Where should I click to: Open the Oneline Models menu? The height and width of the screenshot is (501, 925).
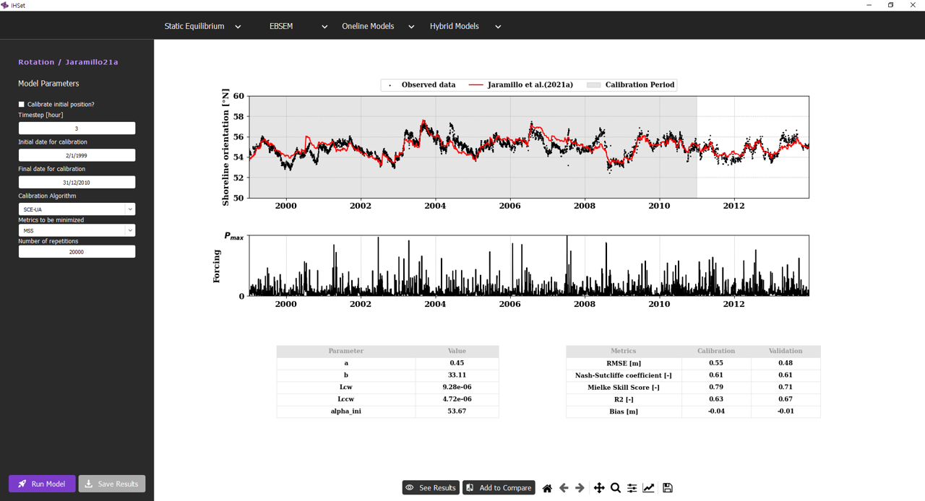[377, 27]
